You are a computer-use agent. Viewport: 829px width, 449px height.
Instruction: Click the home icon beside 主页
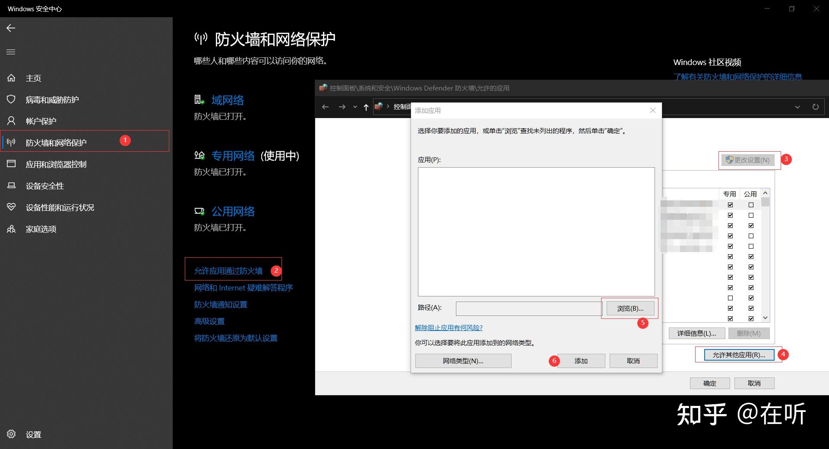(11, 78)
